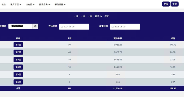Click calendar icon in end date field
The image size is (184, 97).
[x=112, y=27]
